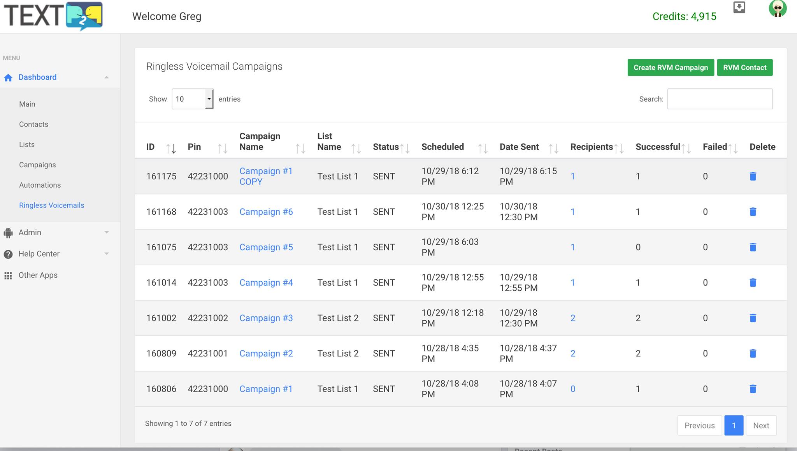Open the inbox download icon in header
Viewport: 797px width, 451px height.
click(739, 7)
